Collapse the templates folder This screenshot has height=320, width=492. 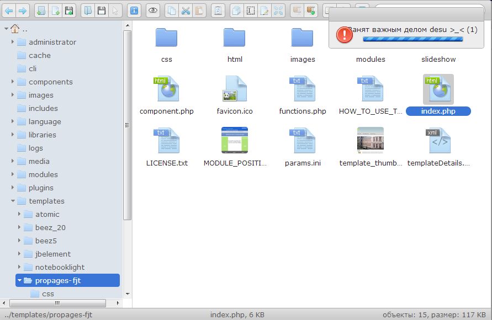coord(13,201)
